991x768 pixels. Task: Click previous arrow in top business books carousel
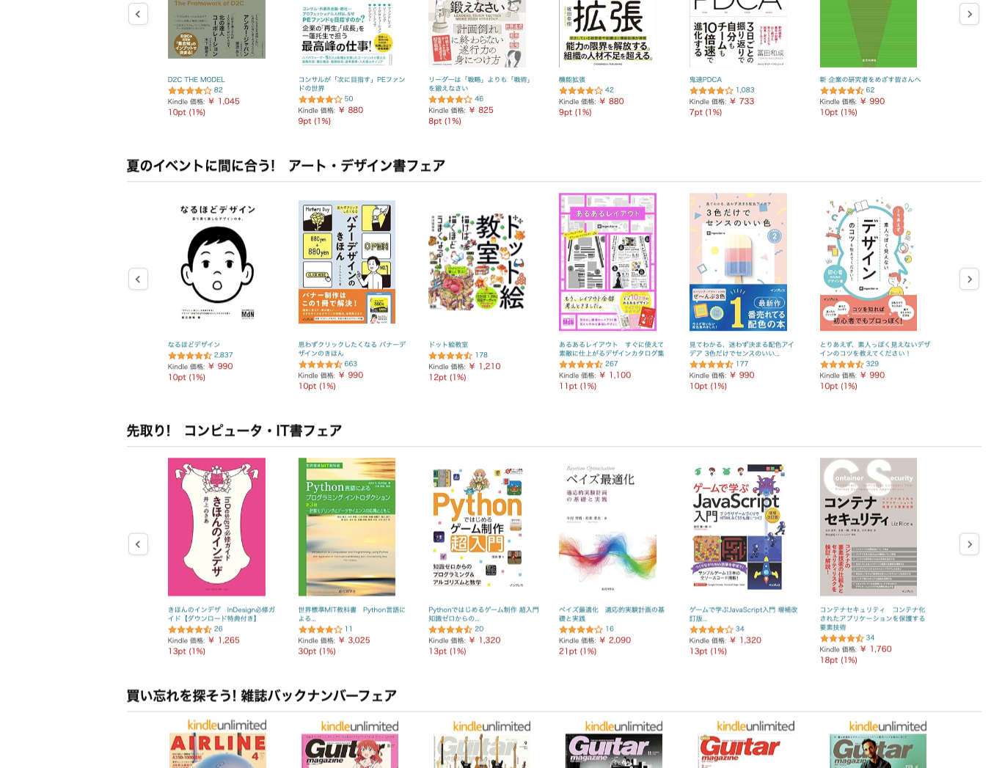point(138,14)
